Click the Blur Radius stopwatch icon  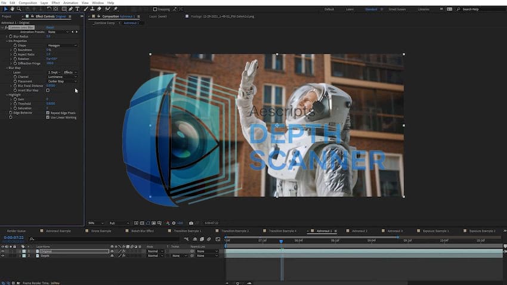(x=11, y=36)
